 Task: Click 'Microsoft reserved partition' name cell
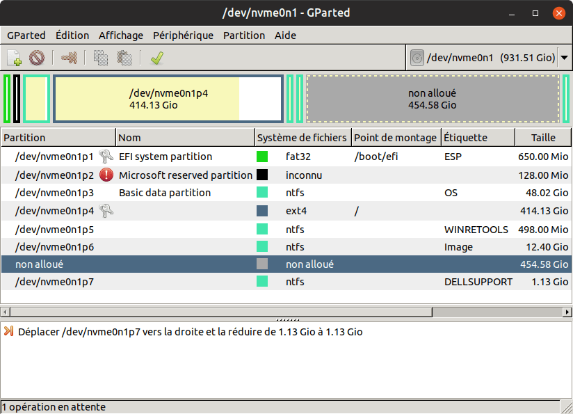point(186,175)
